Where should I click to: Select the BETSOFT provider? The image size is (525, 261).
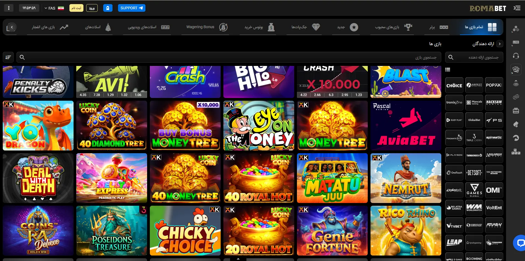(x=474, y=173)
